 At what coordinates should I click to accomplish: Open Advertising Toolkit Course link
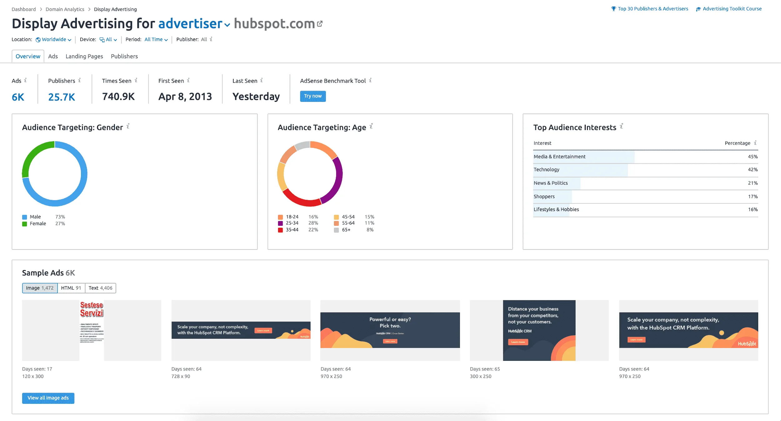click(732, 9)
